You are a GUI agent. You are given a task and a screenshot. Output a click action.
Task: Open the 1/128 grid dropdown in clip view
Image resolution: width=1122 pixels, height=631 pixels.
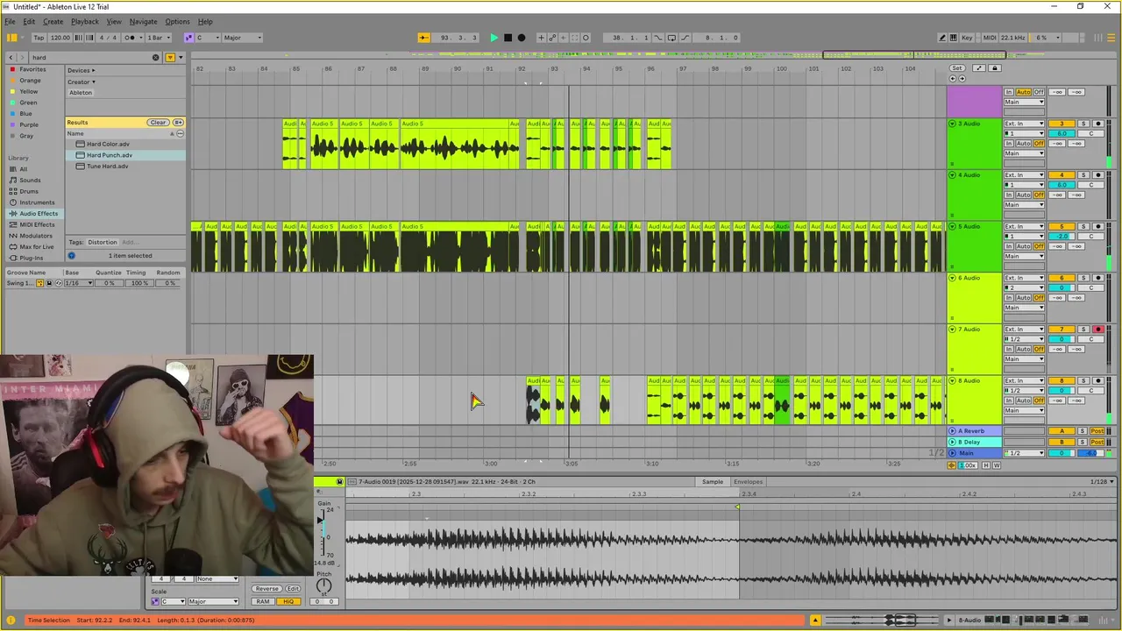click(x=1102, y=481)
